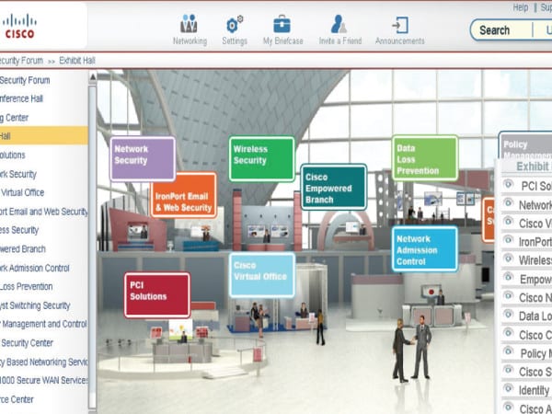The height and width of the screenshot is (414, 552).
Task: Open Wireless Security in the left menu
Action: 19,230
